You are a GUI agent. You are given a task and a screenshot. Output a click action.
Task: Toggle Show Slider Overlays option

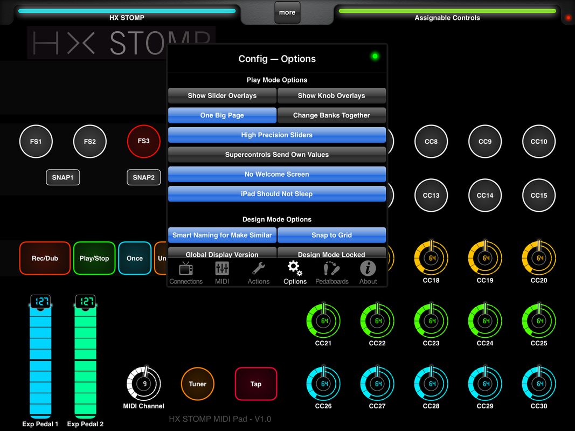tap(222, 96)
